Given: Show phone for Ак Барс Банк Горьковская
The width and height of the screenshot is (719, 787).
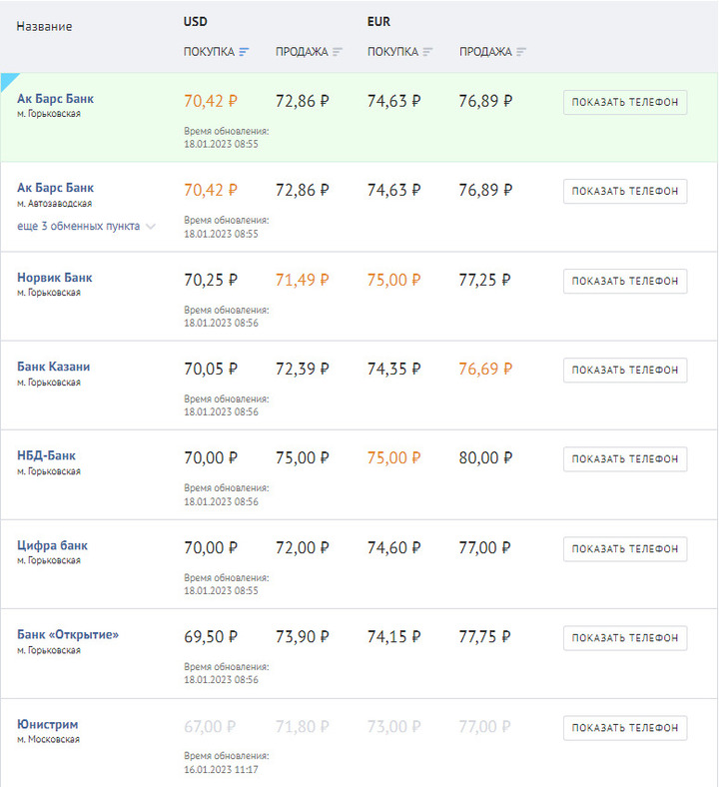Looking at the screenshot, I should [x=625, y=102].
